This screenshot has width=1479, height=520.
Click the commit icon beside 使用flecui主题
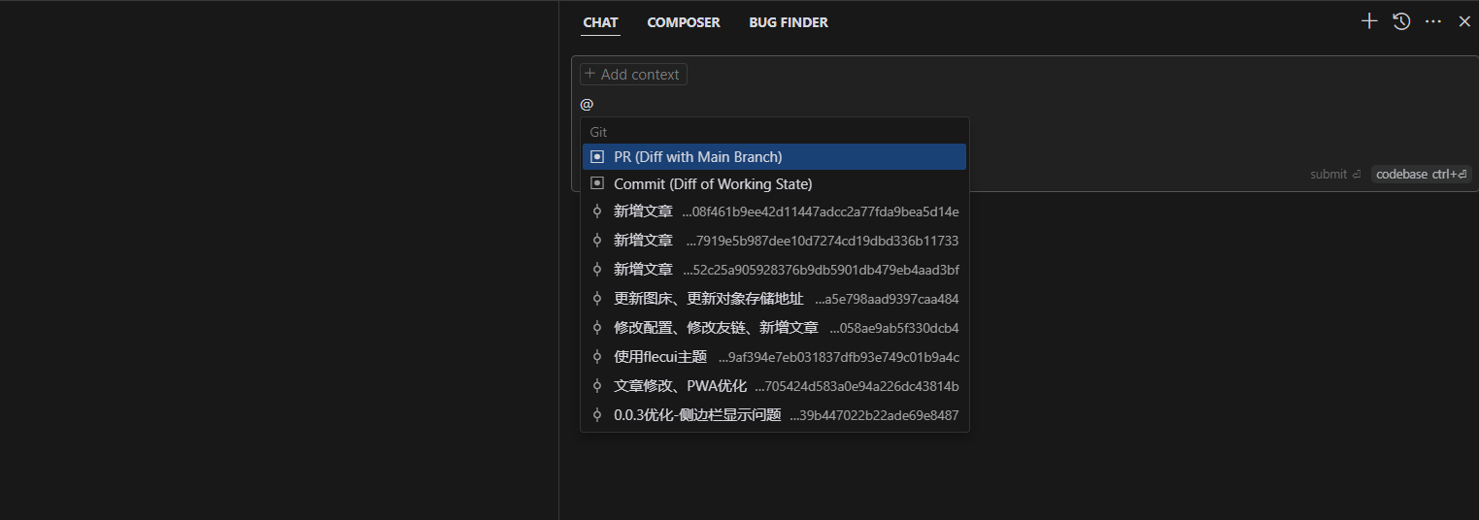(597, 357)
